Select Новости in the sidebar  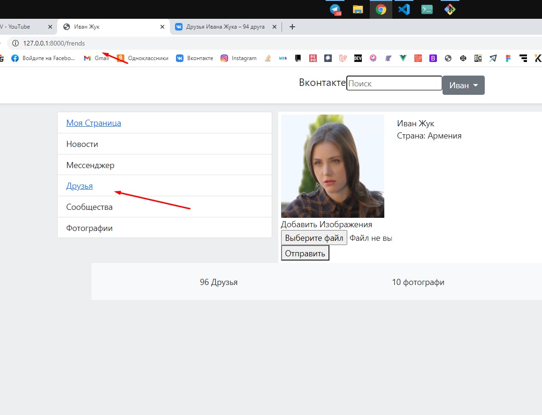(x=165, y=144)
